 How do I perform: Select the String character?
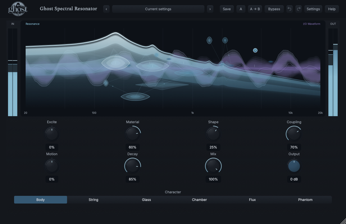(x=93, y=200)
